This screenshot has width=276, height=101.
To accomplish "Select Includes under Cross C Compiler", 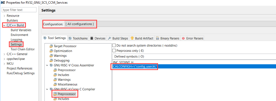I will click(x=63, y=99).
